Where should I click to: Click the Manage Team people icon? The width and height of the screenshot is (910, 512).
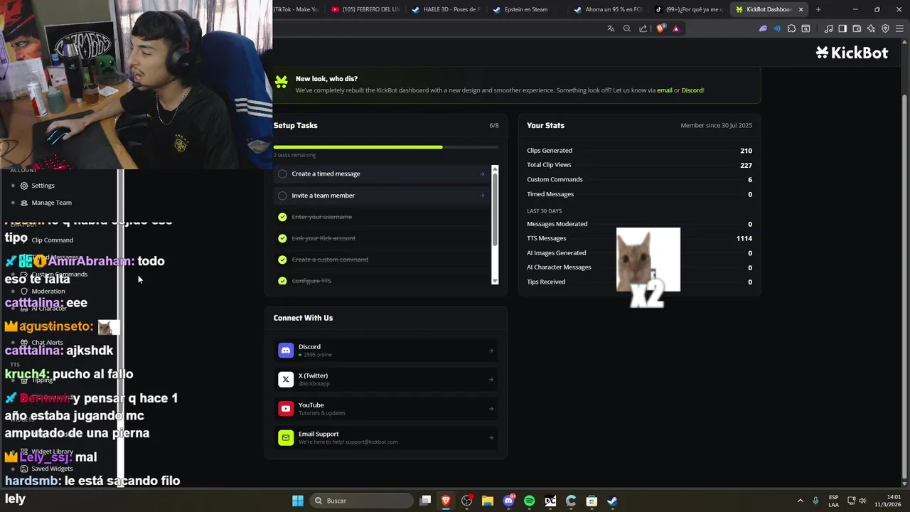click(24, 203)
